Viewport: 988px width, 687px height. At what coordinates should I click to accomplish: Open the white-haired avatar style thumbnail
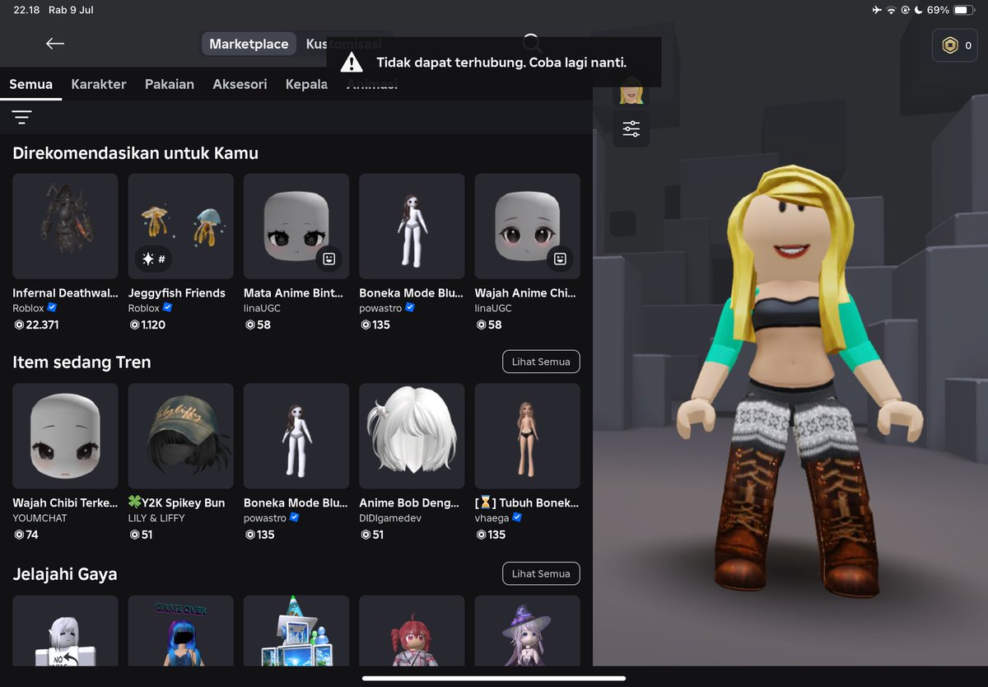point(65,631)
